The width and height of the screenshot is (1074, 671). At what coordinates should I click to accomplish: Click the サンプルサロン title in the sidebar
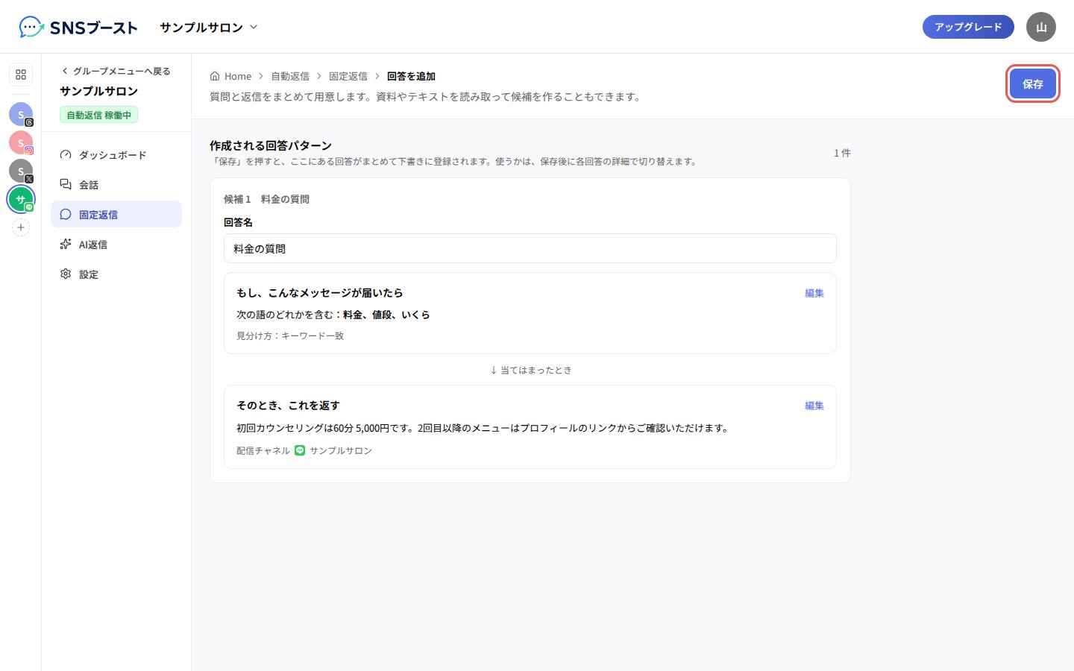pos(99,91)
